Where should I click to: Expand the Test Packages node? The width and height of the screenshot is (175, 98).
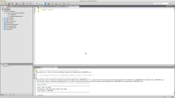coord(3,18)
